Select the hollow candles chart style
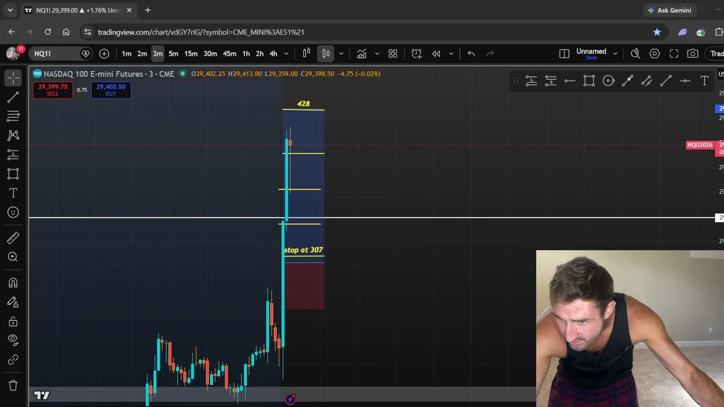 pos(307,54)
